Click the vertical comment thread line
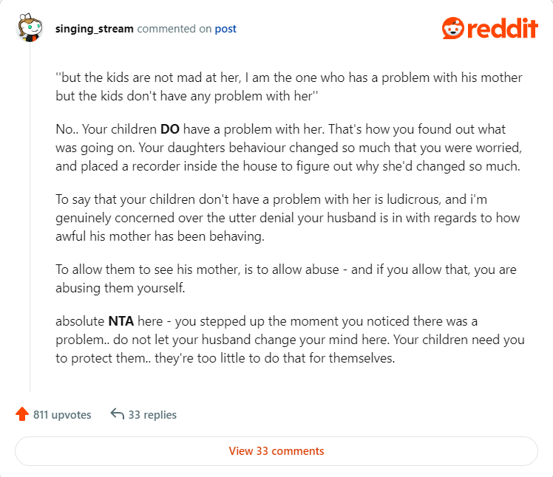This screenshot has height=477, width=553. coord(30,222)
